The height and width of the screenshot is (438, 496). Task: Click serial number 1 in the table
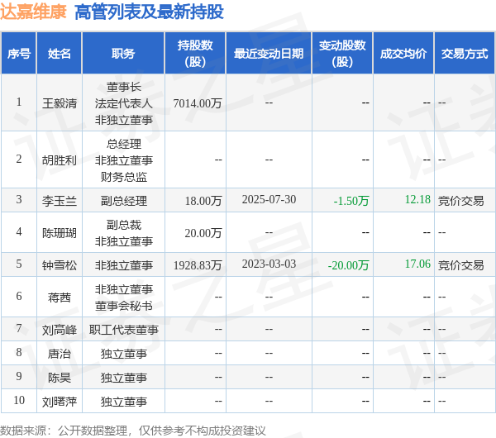pos(19,102)
